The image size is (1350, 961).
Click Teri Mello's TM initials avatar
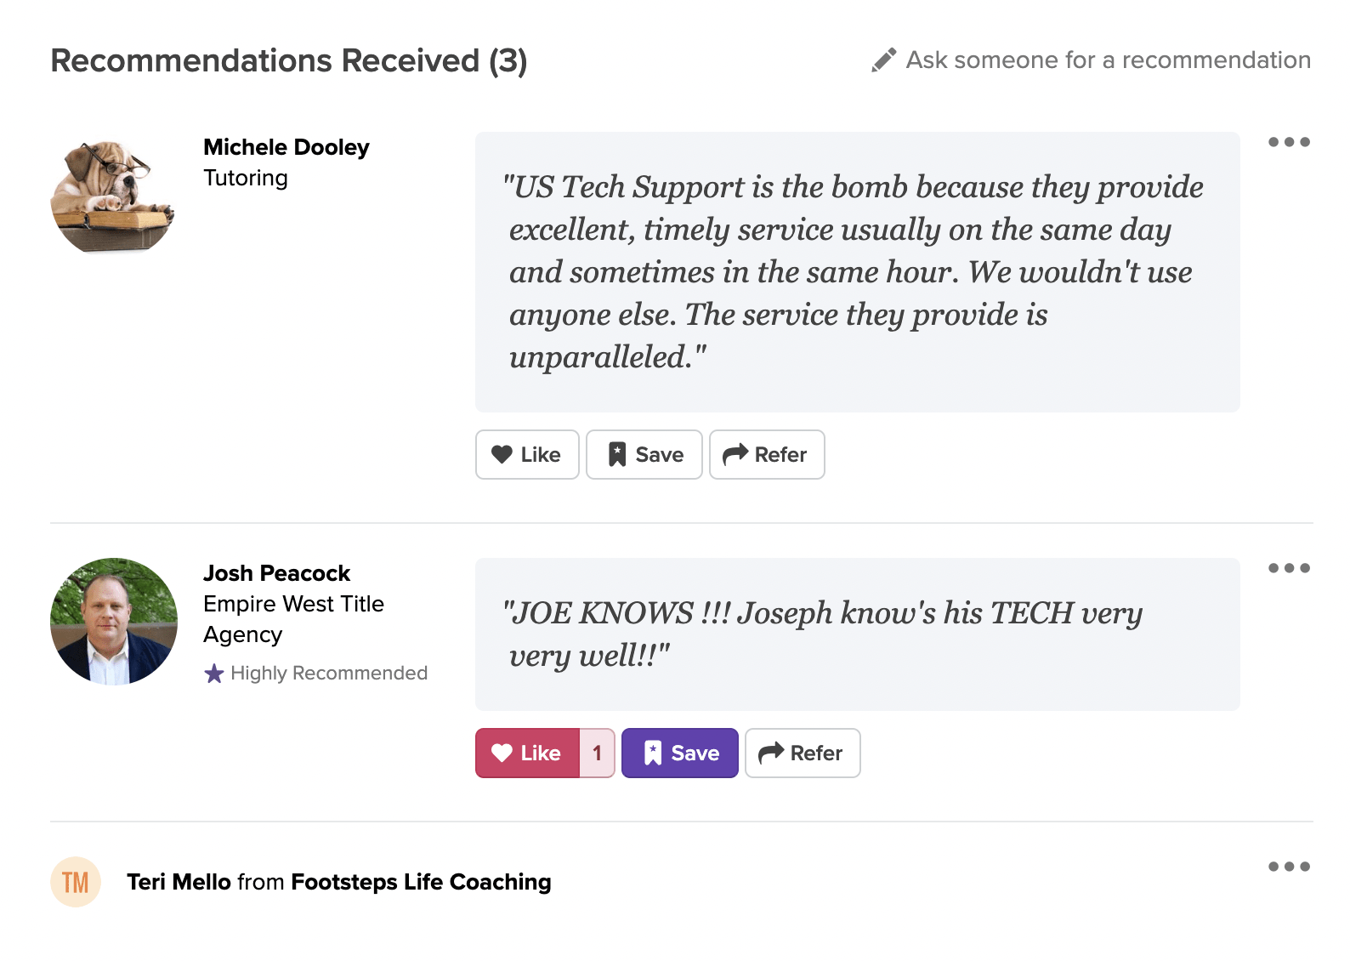76,882
